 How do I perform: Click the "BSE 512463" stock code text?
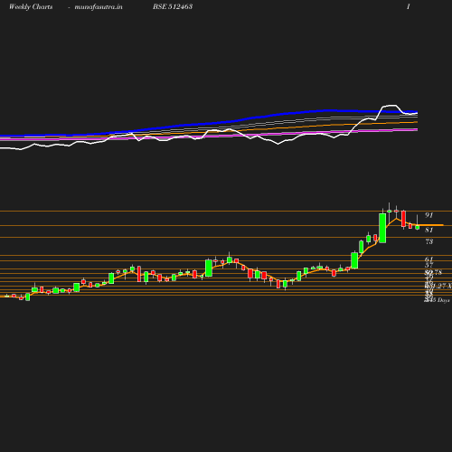point(173,6)
